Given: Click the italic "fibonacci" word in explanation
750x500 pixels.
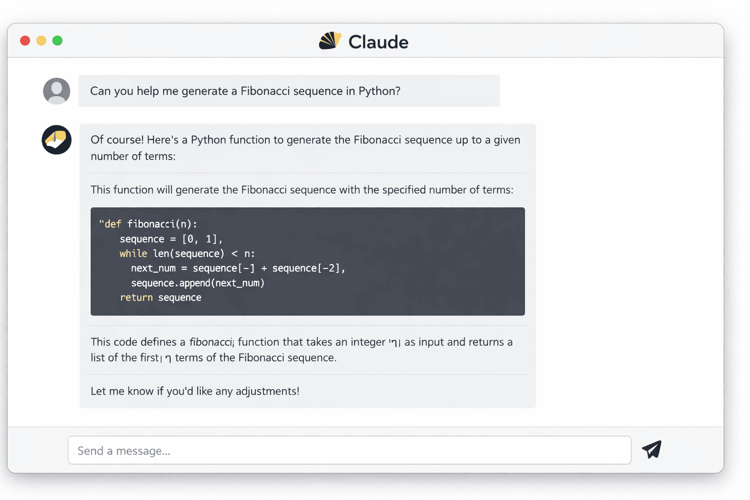Looking at the screenshot, I should pos(210,342).
